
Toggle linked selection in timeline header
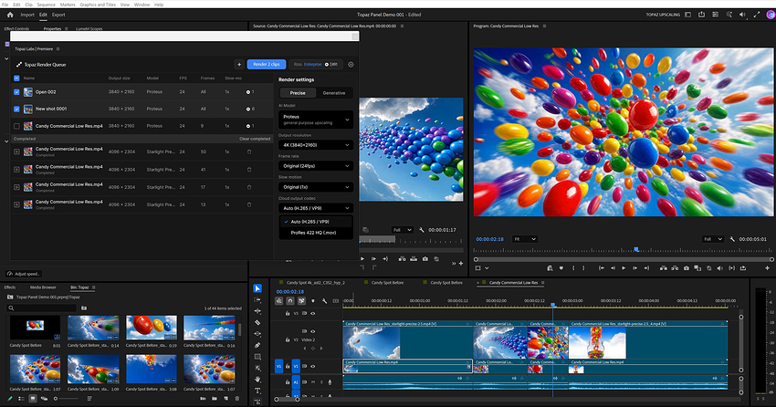301,300
